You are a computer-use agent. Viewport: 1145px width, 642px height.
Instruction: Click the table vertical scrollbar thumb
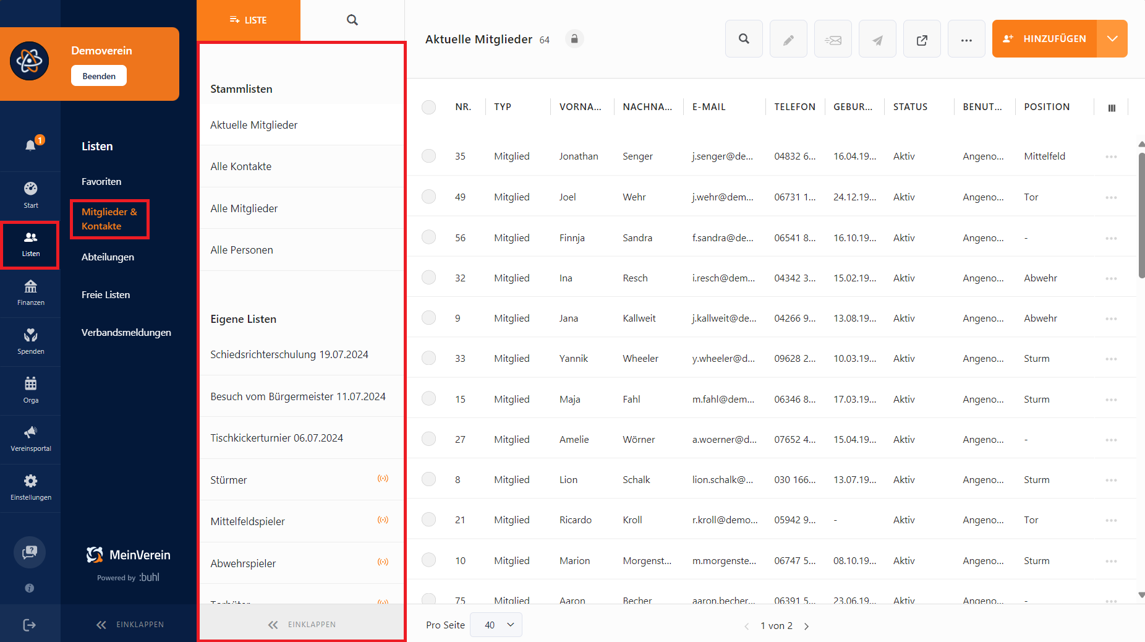click(x=1141, y=215)
